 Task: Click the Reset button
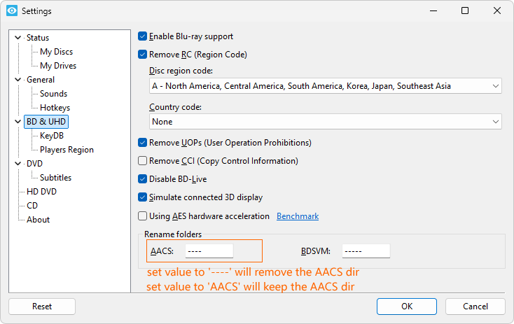(42, 307)
